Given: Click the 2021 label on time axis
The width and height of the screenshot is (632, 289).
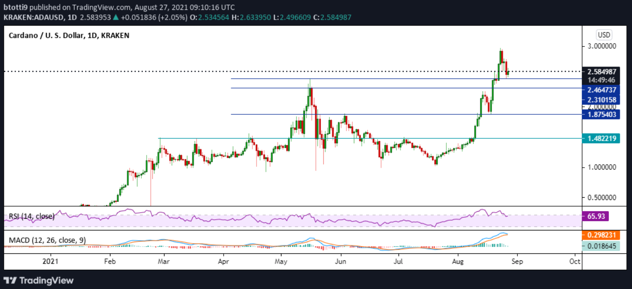Looking at the screenshot, I should [x=50, y=261].
